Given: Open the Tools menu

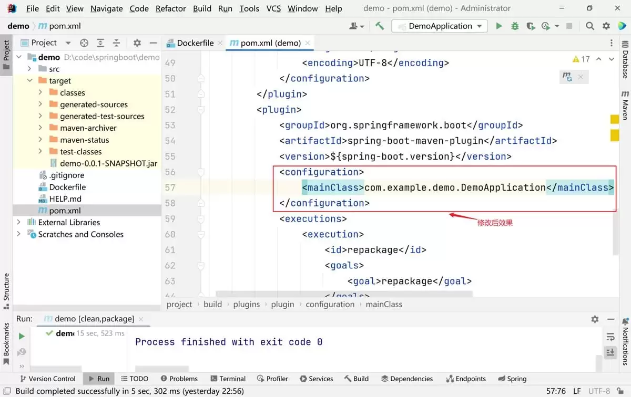Looking at the screenshot, I should [249, 8].
